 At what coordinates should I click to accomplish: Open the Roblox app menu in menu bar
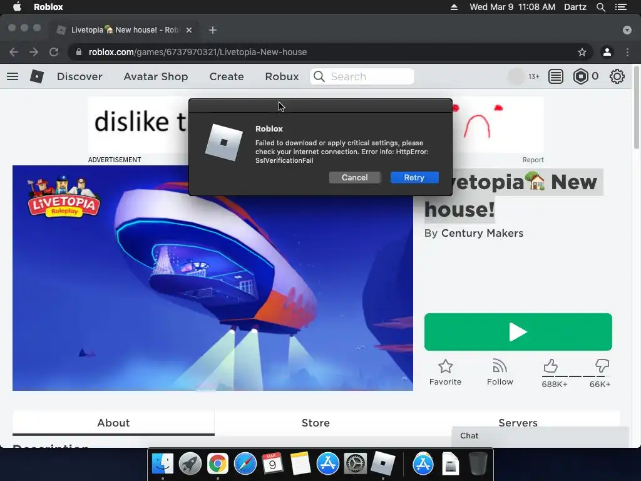point(48,7)
